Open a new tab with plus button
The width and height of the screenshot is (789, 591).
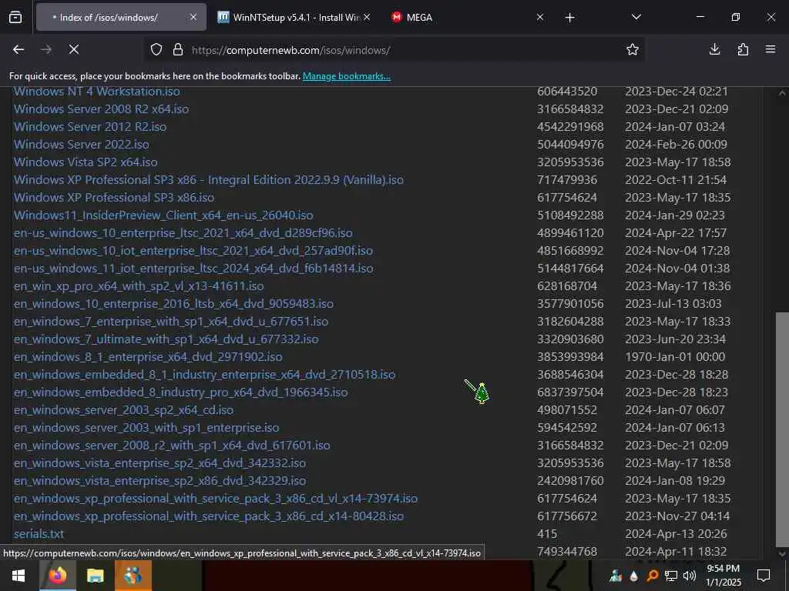[x=569, y=18]
